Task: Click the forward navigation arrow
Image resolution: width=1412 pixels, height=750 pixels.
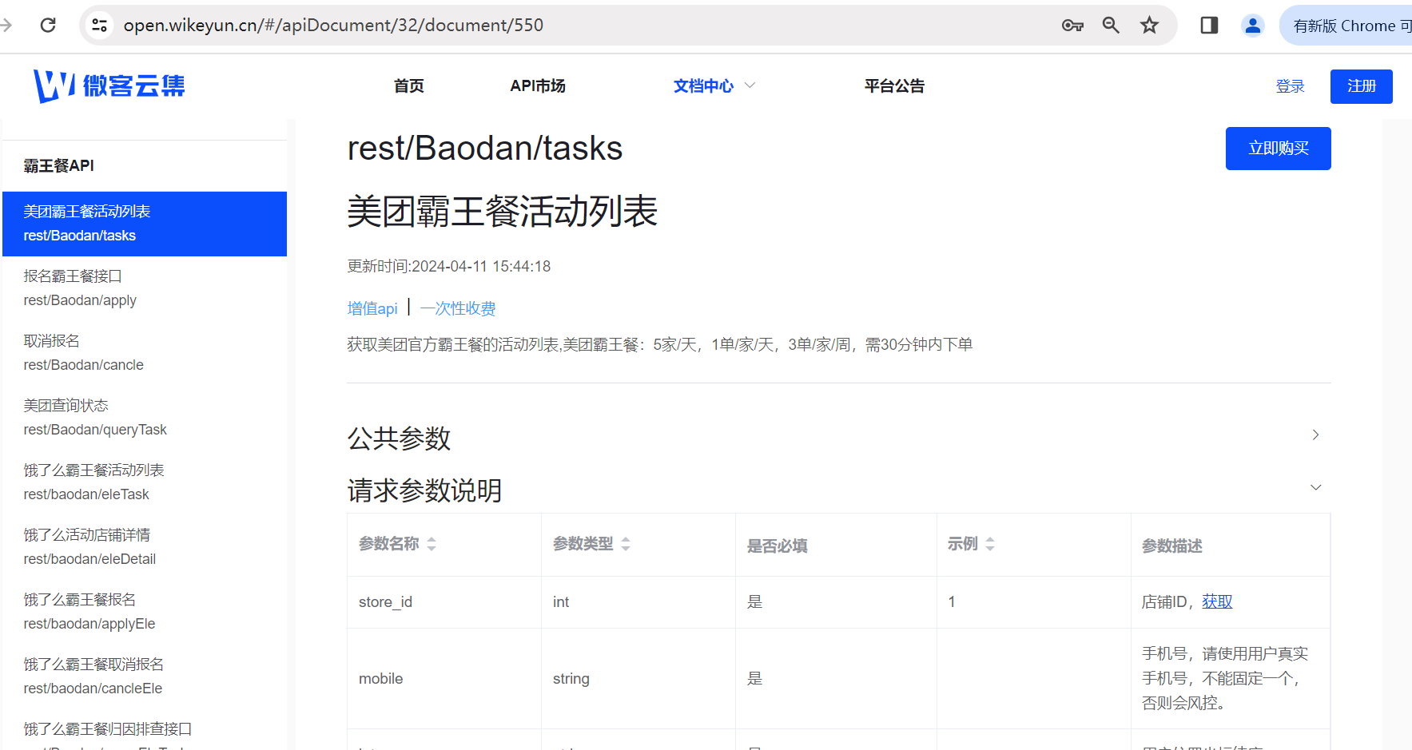Action: click(6, 25)
